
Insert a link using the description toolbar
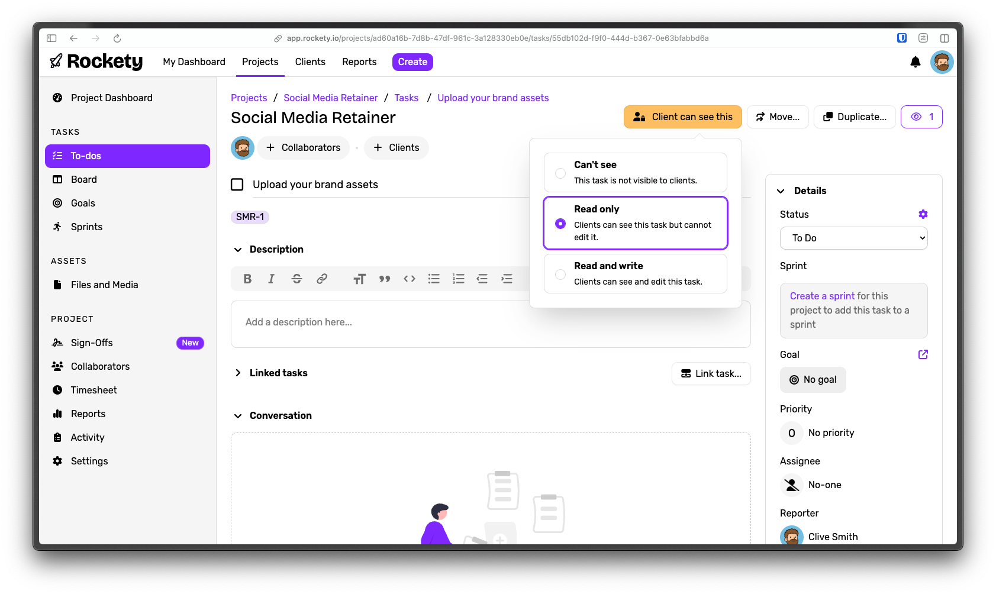(x=322, y=278)
